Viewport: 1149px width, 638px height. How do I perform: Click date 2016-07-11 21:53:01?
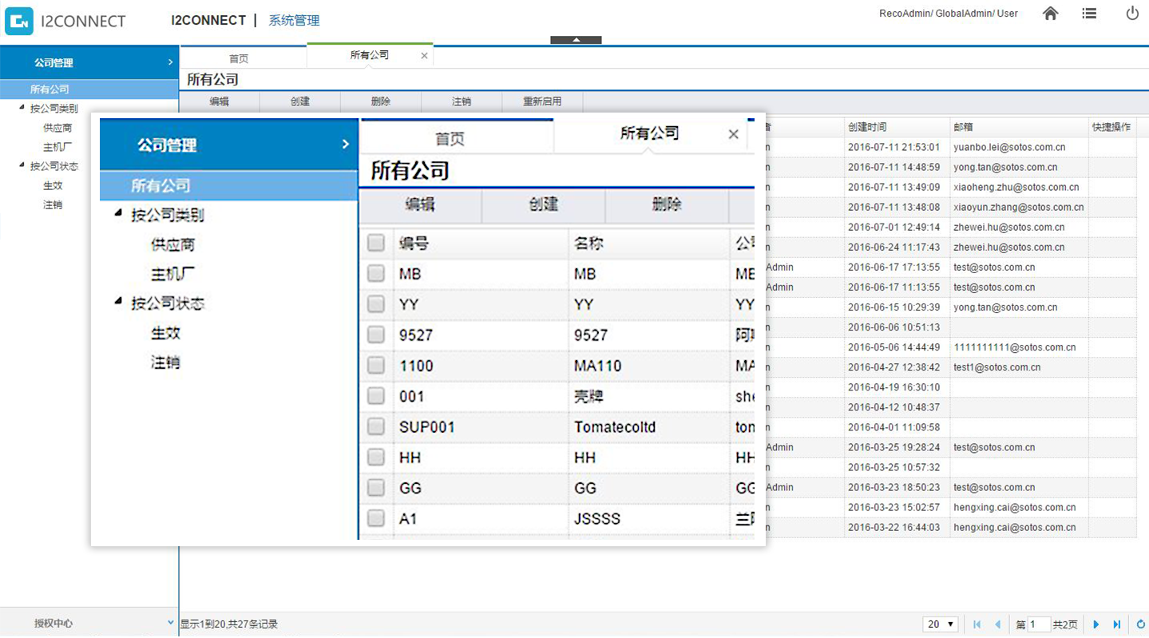pyautogui.click(x=894, y=147)
